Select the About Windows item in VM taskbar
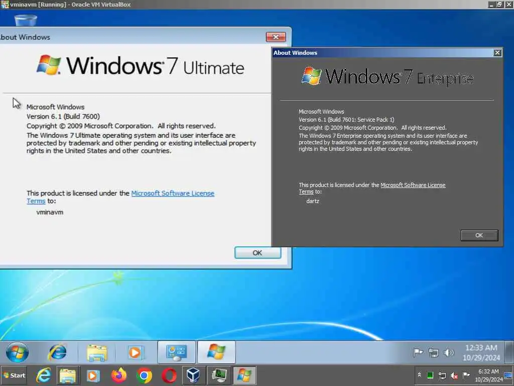Screen dimensions: 514x386 click(x=216, y=352)
